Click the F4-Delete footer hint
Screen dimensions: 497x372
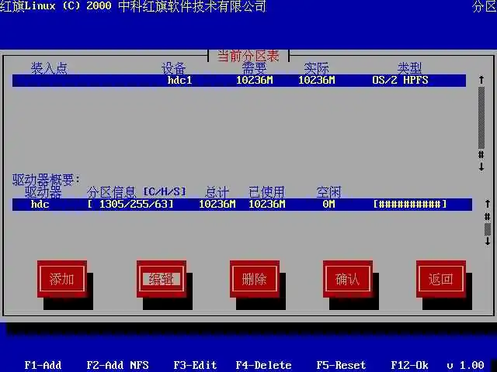[x=264, y=365]
